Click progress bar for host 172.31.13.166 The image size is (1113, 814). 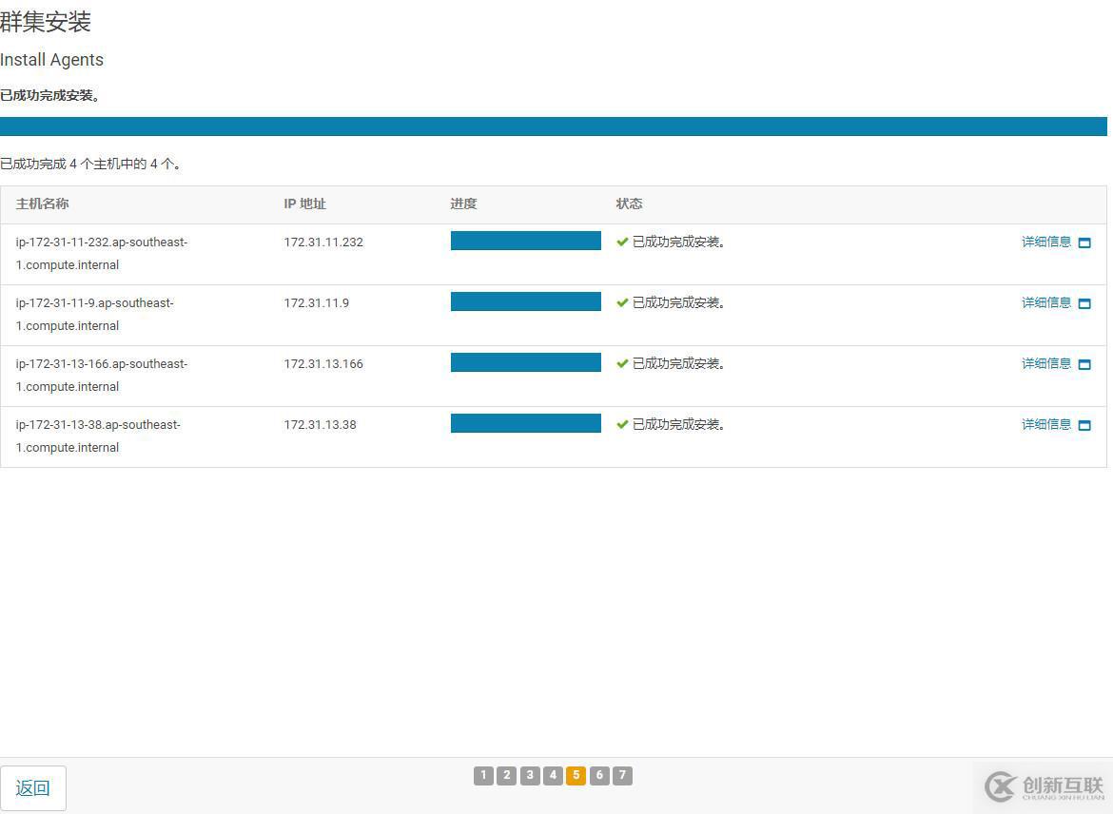[x=526, y=362]
